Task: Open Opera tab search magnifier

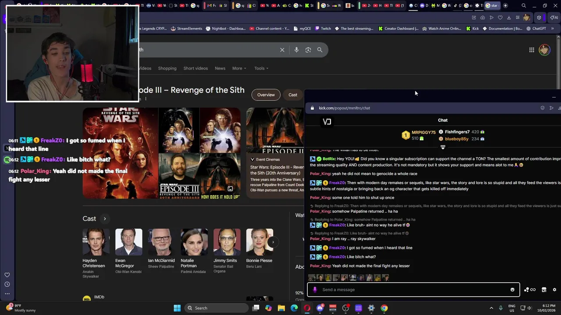Action: (524, 6)
